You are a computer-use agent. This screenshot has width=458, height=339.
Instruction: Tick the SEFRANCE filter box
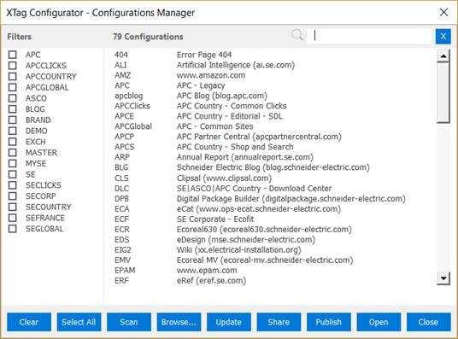tap(13, 218)
